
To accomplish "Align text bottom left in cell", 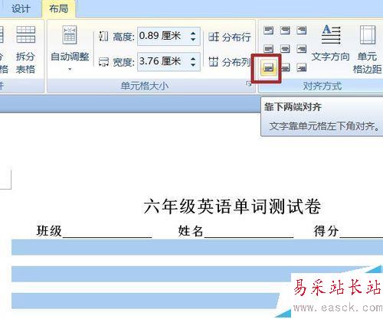I will [x=268, y=68].
